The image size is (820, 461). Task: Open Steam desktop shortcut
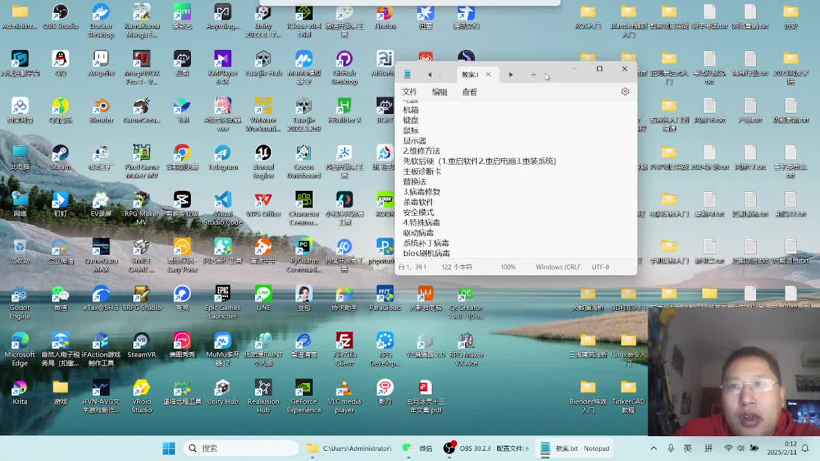(60, 158)
